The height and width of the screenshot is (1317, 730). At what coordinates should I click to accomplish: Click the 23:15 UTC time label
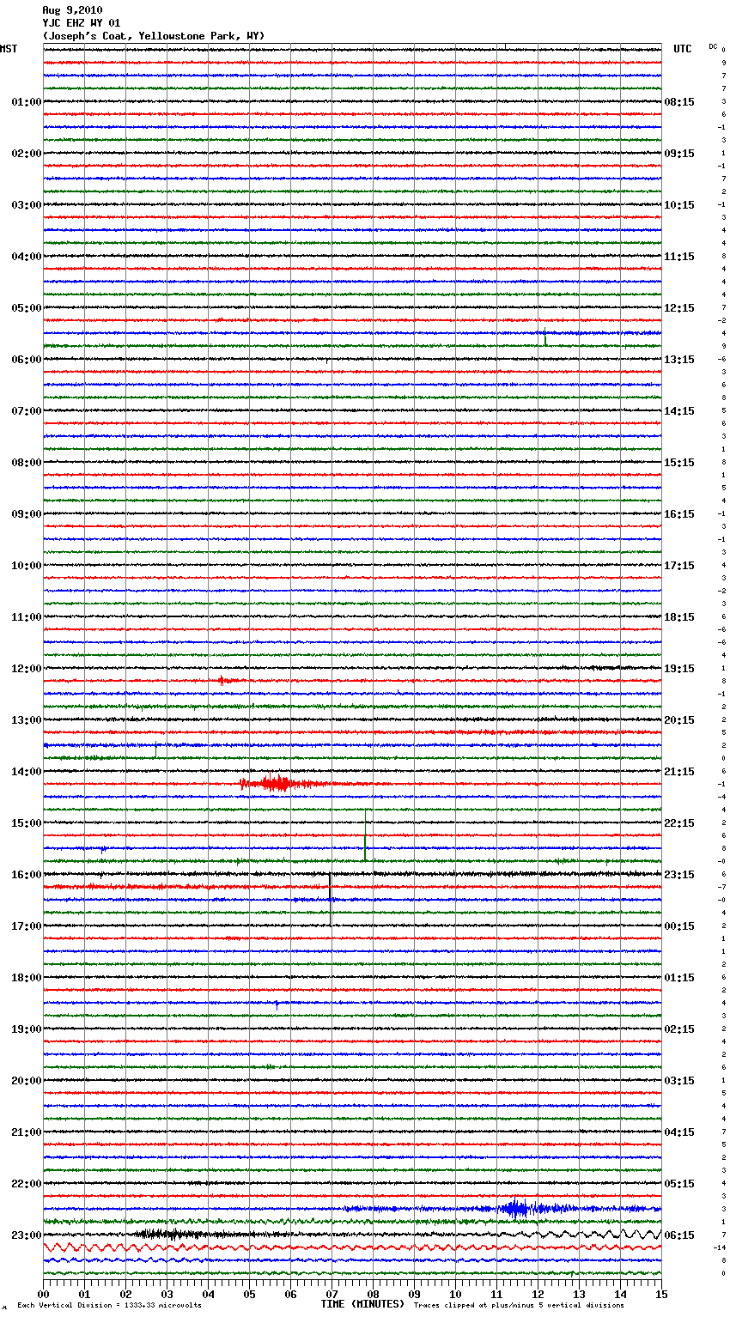coord(679,875)
